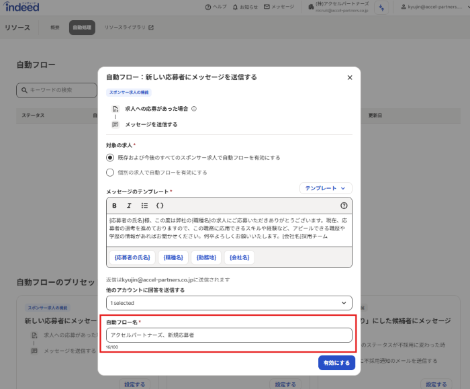Insert bulleted list in message template
Image resolution: width=470 pixels, height=389 pixels.
[144, 206]
